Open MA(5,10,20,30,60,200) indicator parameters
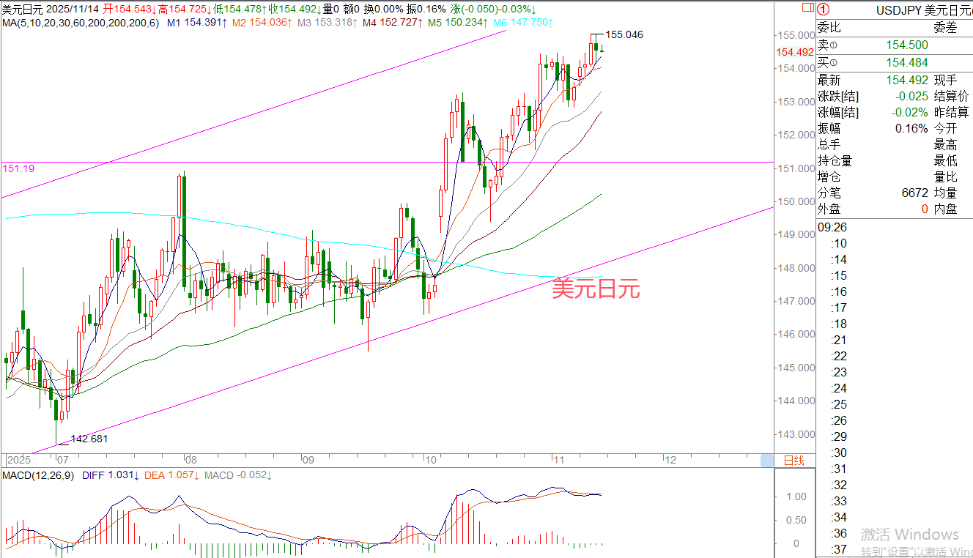 point(80,23)
